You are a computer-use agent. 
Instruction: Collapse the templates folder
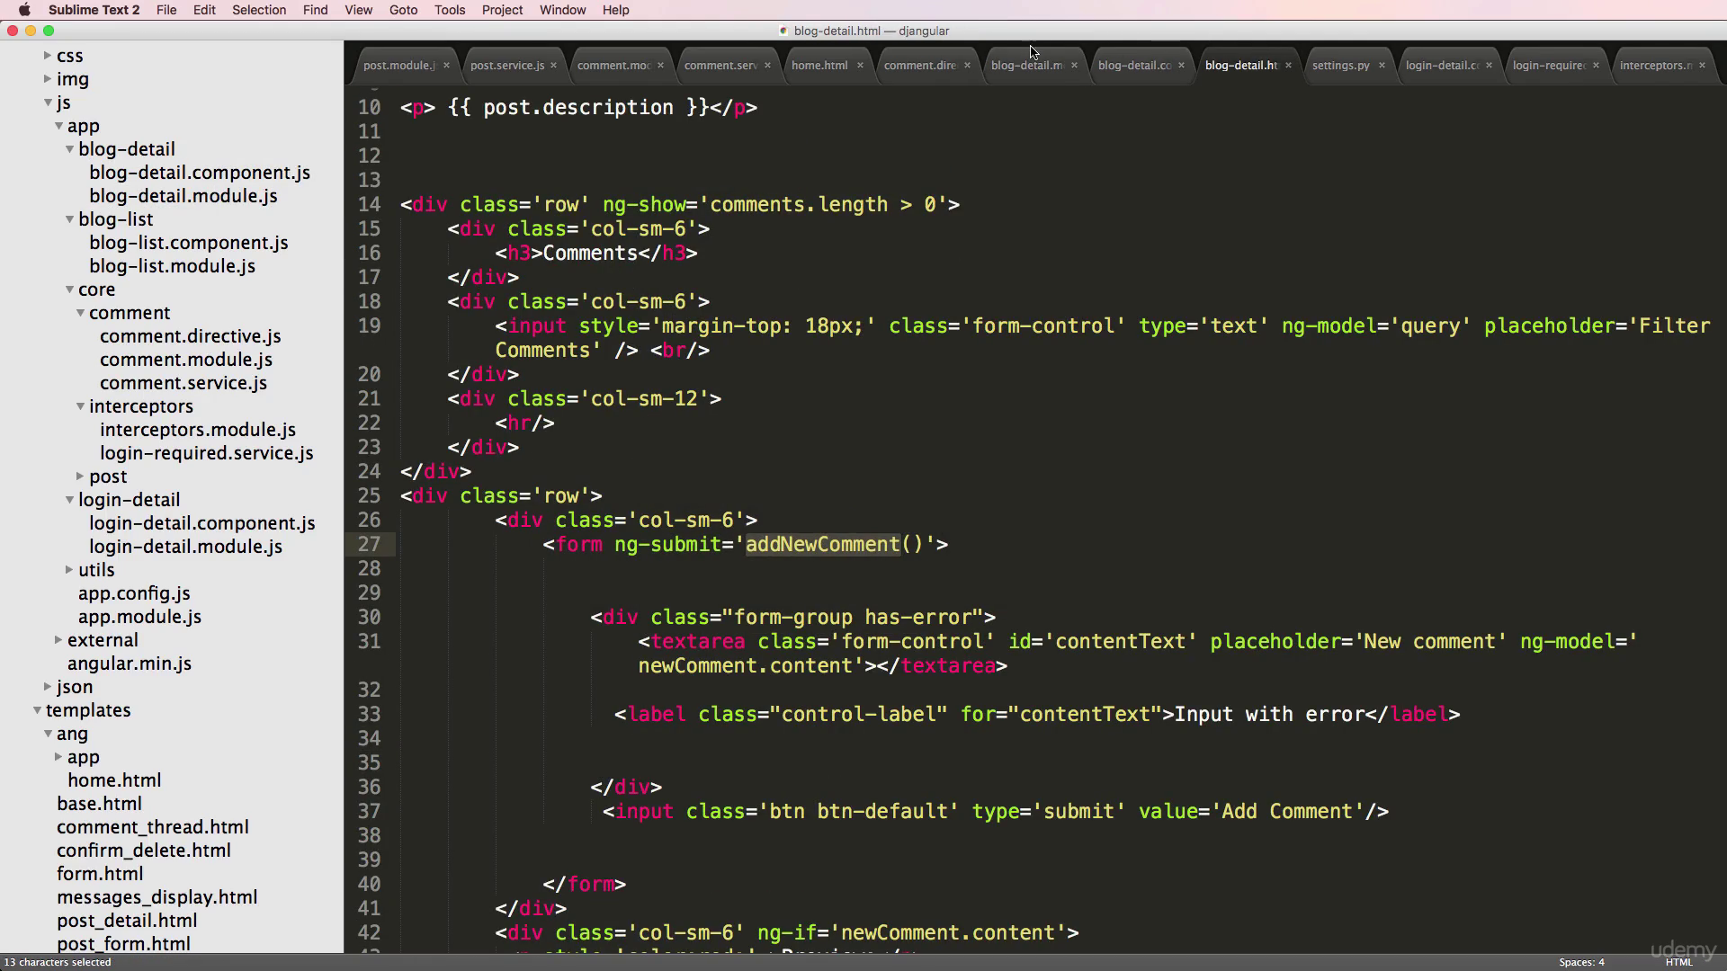click(x=37, y=710)
